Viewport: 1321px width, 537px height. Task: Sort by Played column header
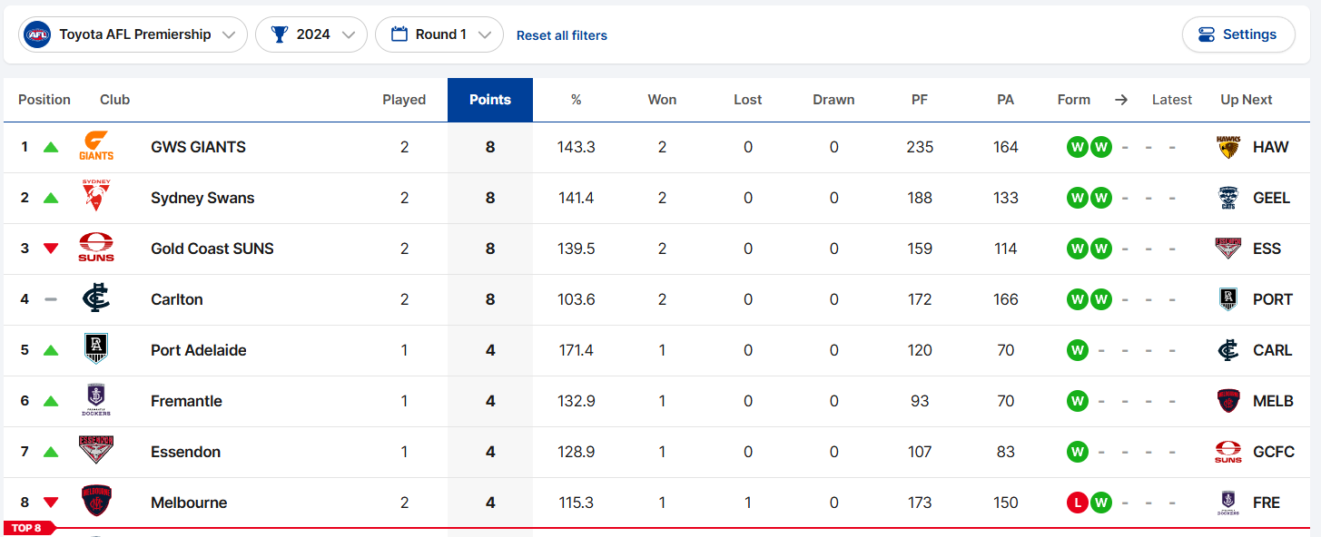(404, 100)
